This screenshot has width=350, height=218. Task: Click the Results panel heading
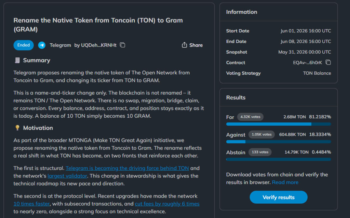(236, 98)
